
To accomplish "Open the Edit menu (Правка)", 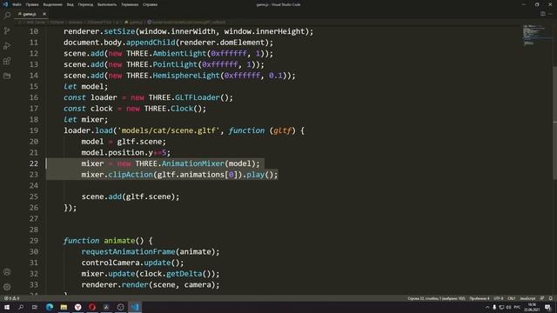I will (x=32, y=4).
